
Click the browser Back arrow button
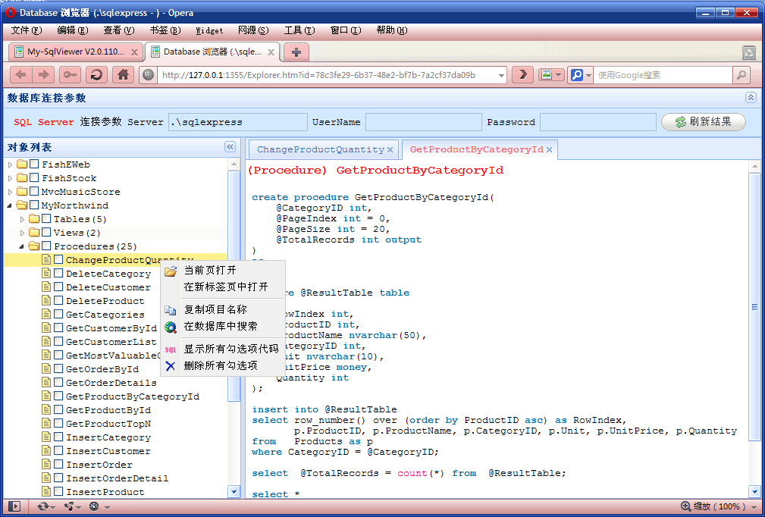coord(21,74)
